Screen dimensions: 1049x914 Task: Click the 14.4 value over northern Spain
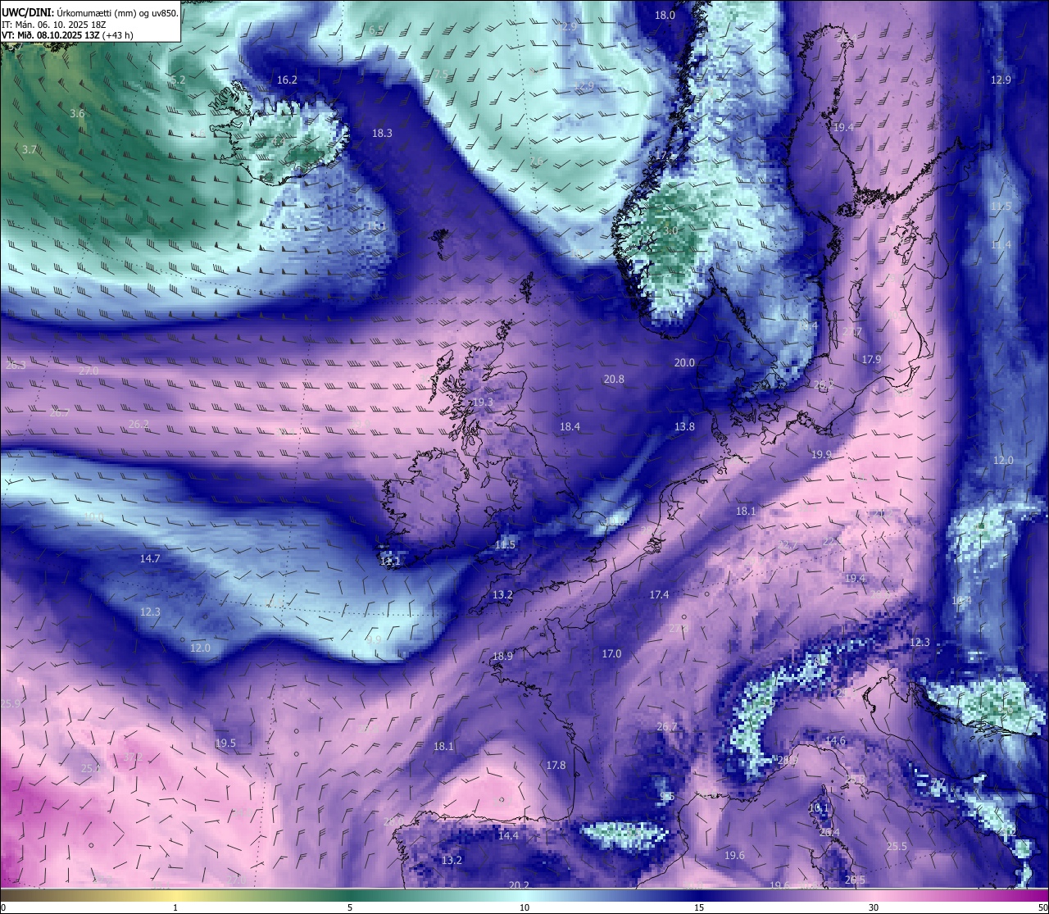pyautogui.click(x=508, y=835)
